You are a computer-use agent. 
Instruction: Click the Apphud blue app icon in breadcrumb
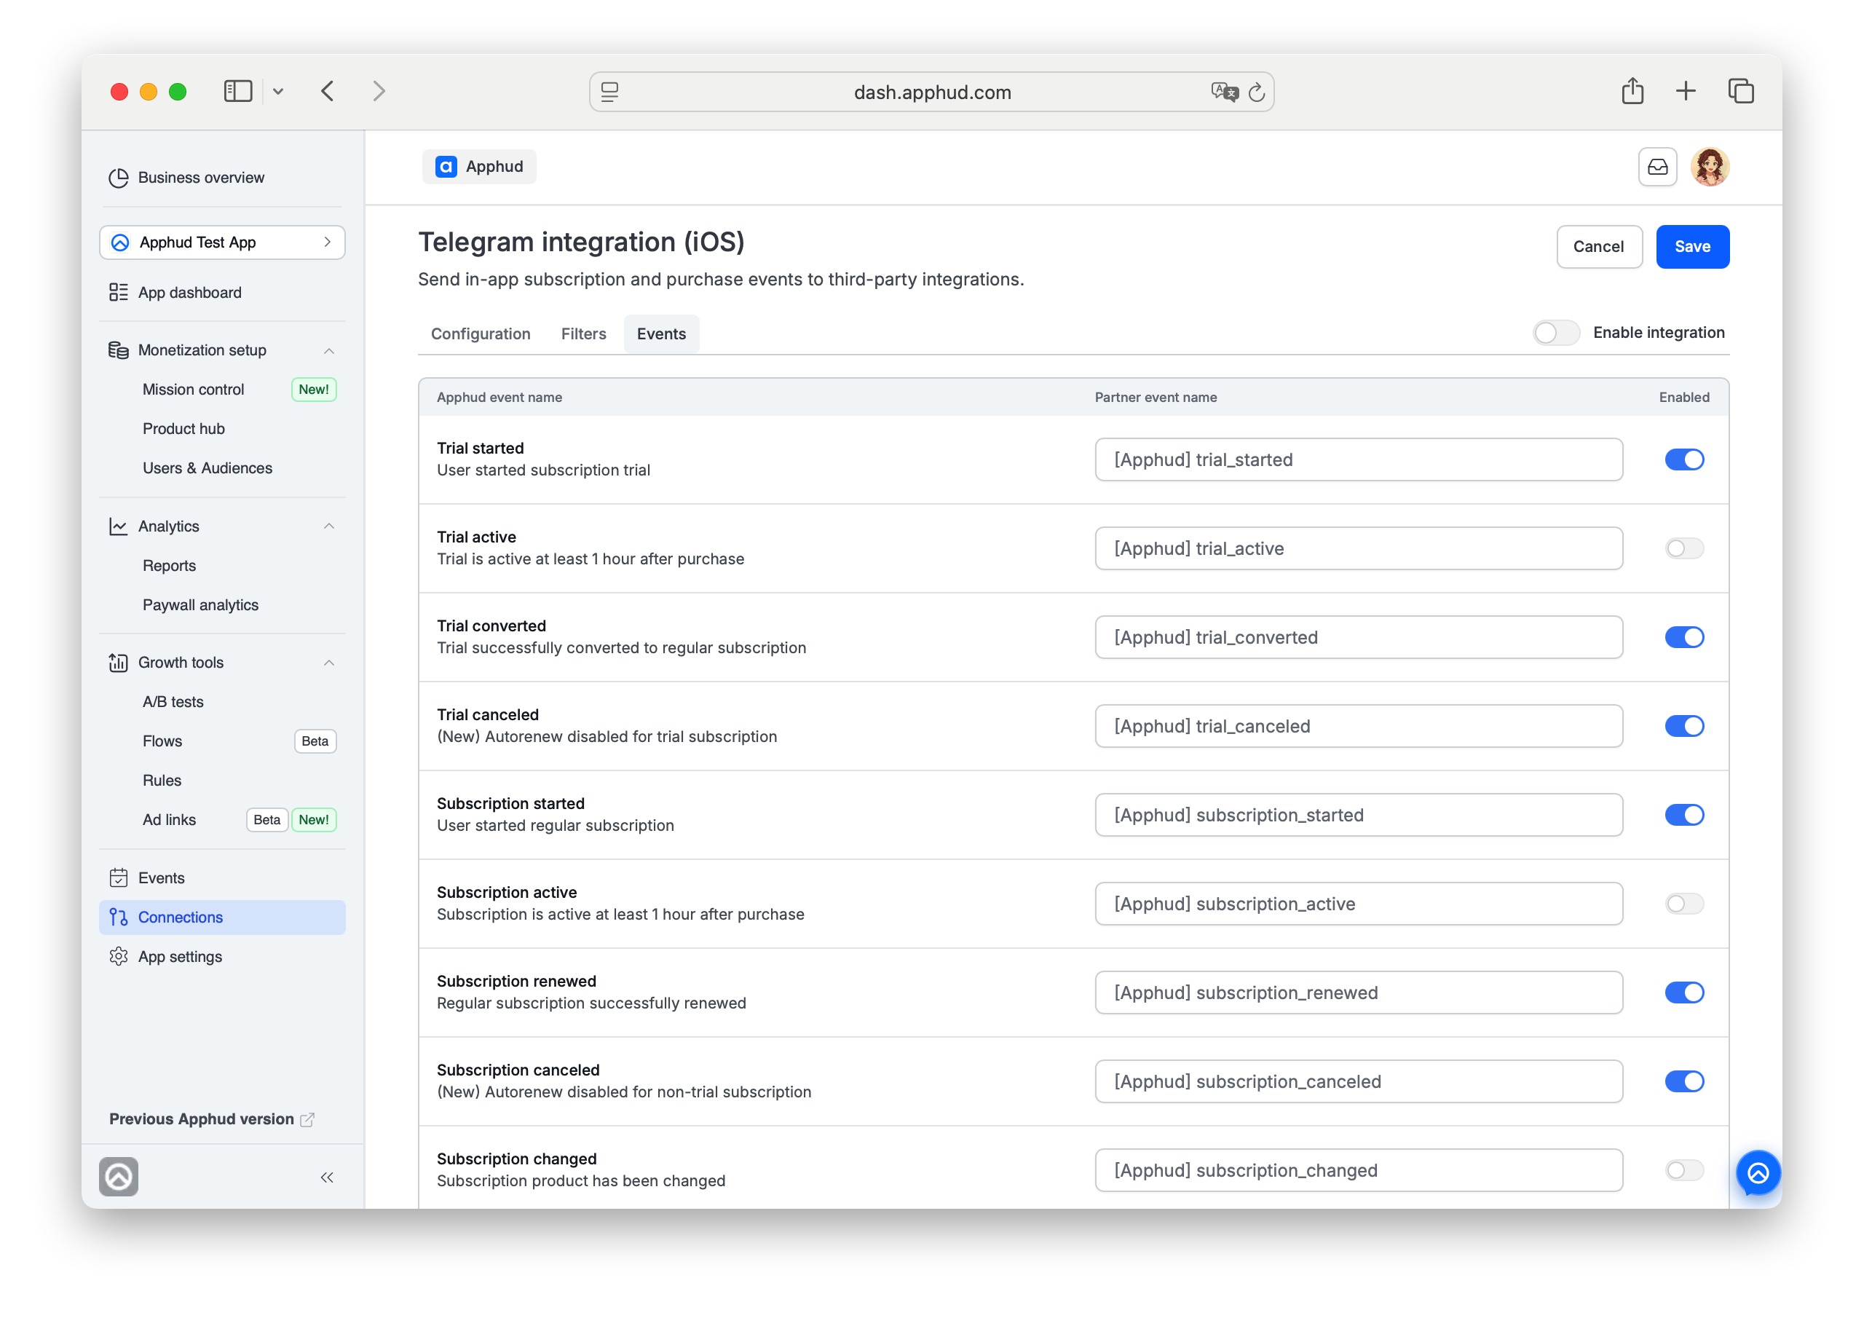coord(446,167)
